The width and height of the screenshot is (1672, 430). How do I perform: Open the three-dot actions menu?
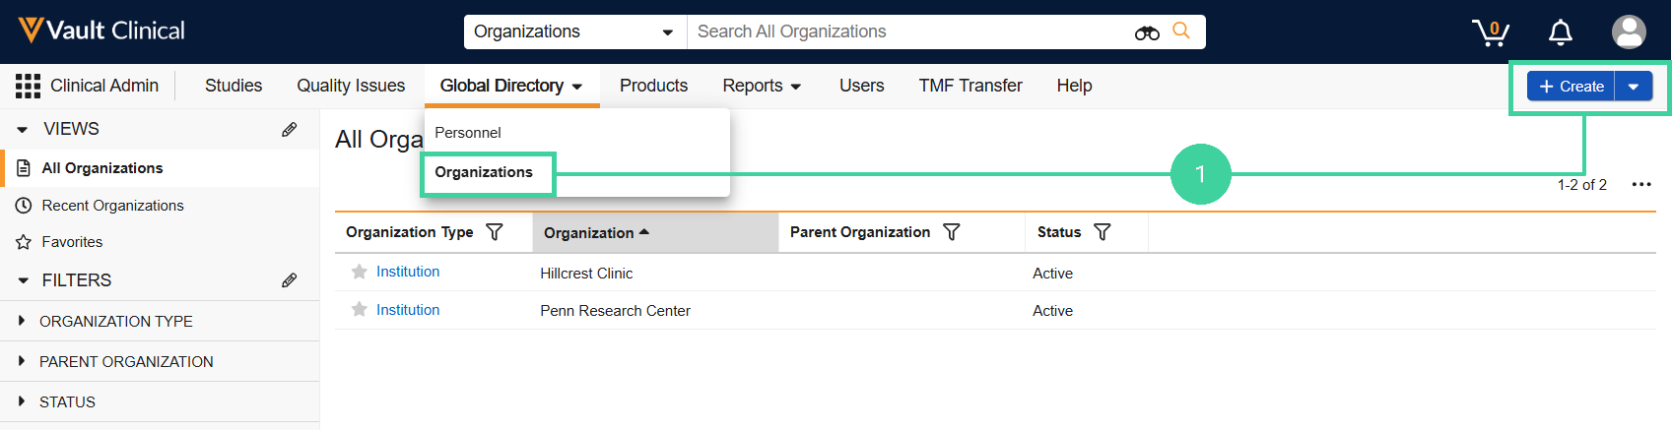pos(1641,185)
